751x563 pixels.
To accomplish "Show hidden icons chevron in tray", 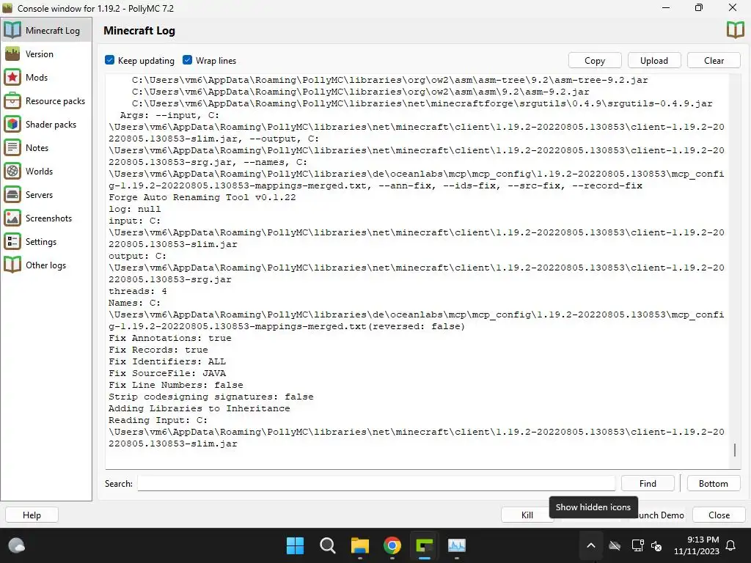I will pyautogui.click(x=591, y=545).
